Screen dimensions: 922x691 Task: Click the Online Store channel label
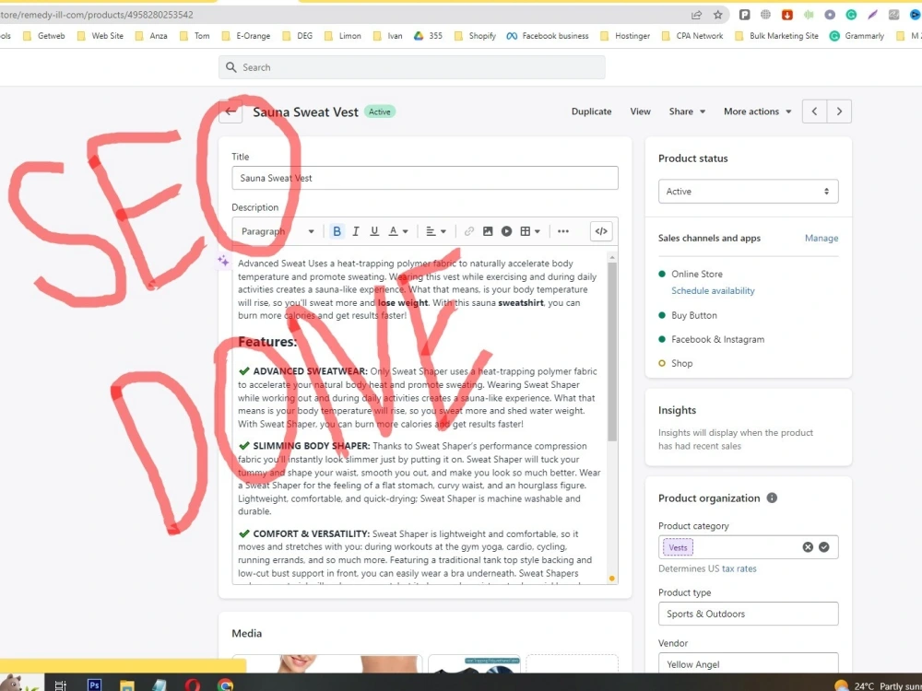point(697,274)
